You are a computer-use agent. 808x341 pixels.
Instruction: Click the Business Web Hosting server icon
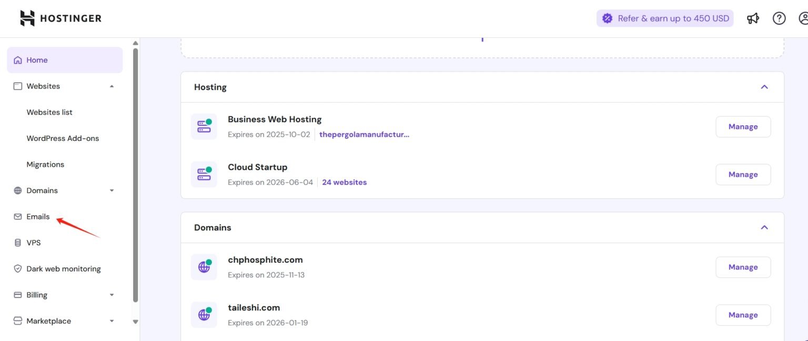[204, 127]
